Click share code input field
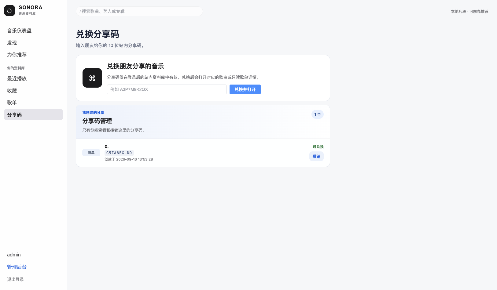Viewport: 497px width, 290px height. pos(167,89)
